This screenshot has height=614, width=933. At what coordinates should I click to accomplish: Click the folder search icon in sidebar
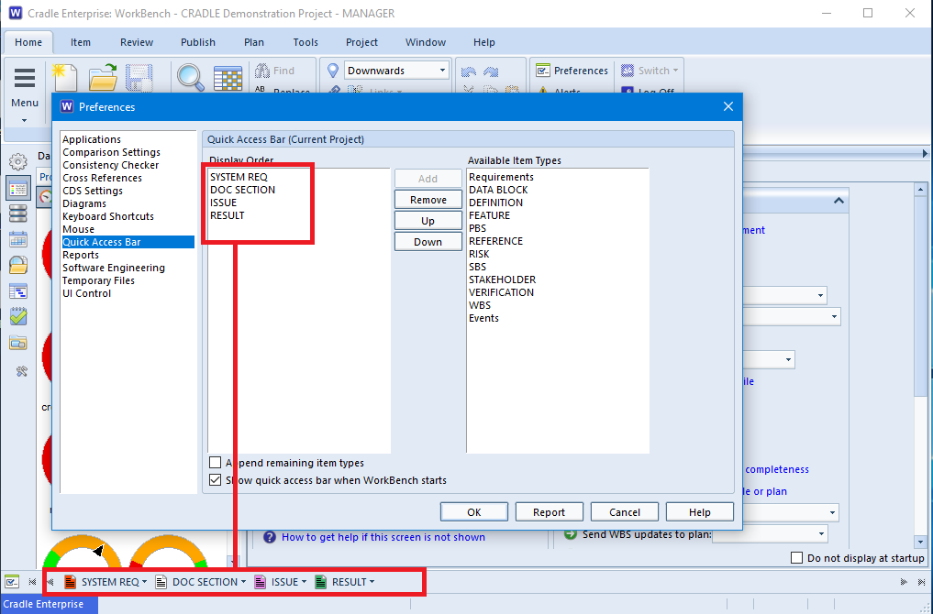tap(18, 265)
